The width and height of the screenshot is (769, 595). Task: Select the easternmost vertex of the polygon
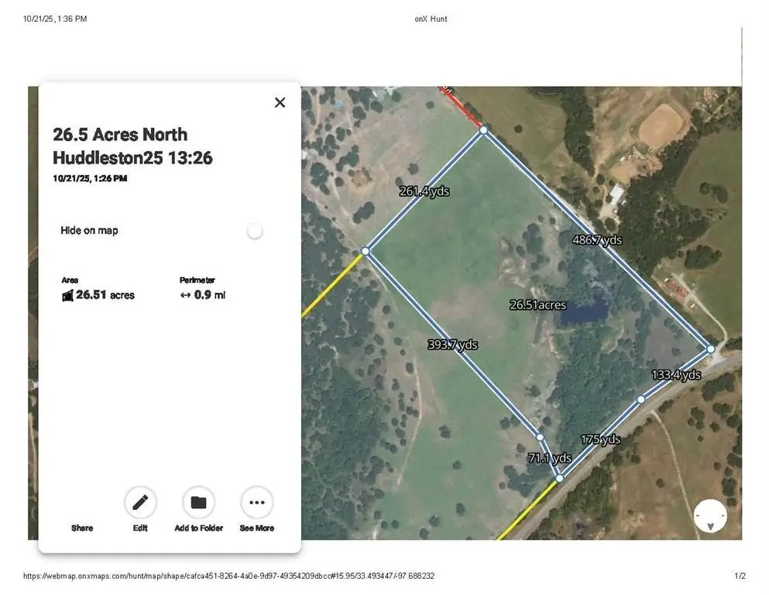pyautogui.click(x=710, y=349)
